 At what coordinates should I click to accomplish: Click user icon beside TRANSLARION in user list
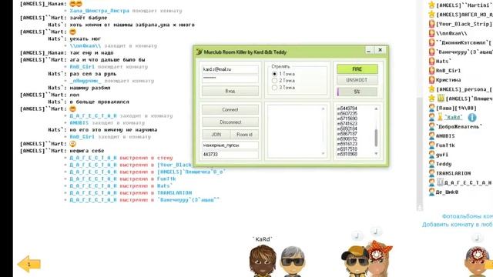tap(431, 173)
